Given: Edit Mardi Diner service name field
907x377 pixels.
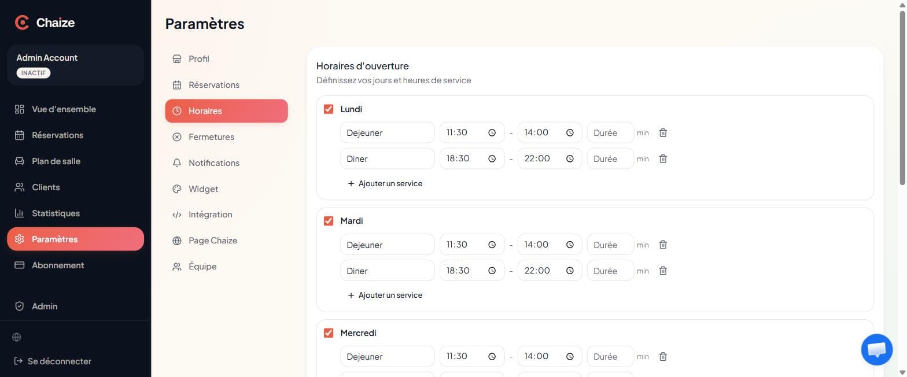Looking at the screenshot, I should click(x=388, y=271).
